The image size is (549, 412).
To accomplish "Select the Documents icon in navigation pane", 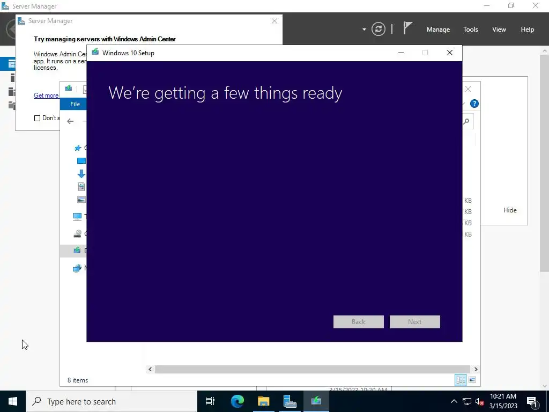I will 81,187.
